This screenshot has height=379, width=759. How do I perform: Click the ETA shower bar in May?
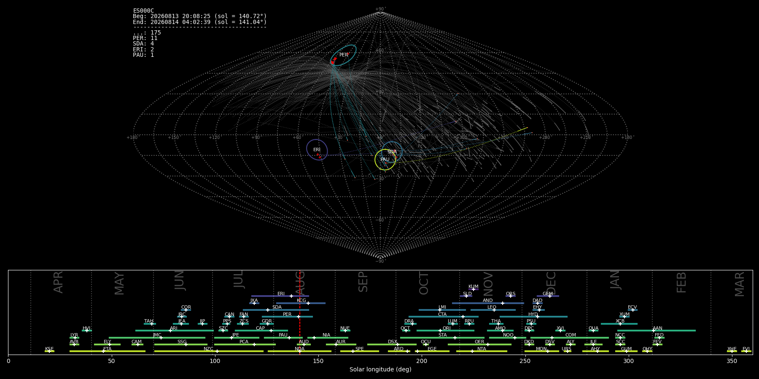pyautogui.click(x=108, y=351)
